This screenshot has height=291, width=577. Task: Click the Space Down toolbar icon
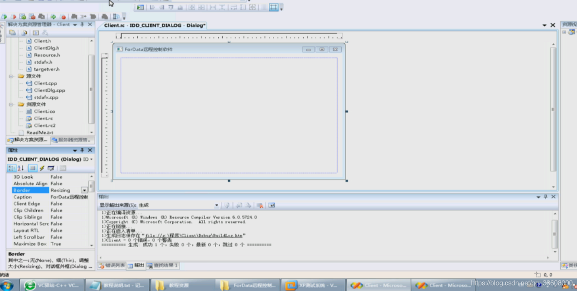(x=222, y=7)
